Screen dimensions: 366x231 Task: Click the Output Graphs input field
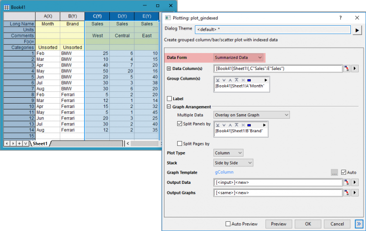pos(278,193)
